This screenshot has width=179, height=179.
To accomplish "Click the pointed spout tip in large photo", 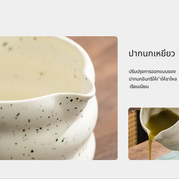I will [92, 93].
